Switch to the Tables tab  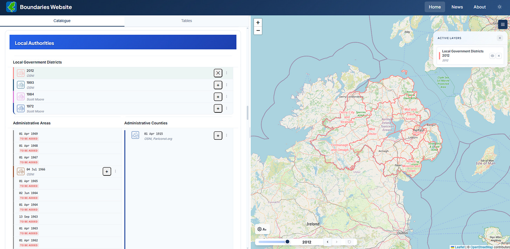pos(186,21)
